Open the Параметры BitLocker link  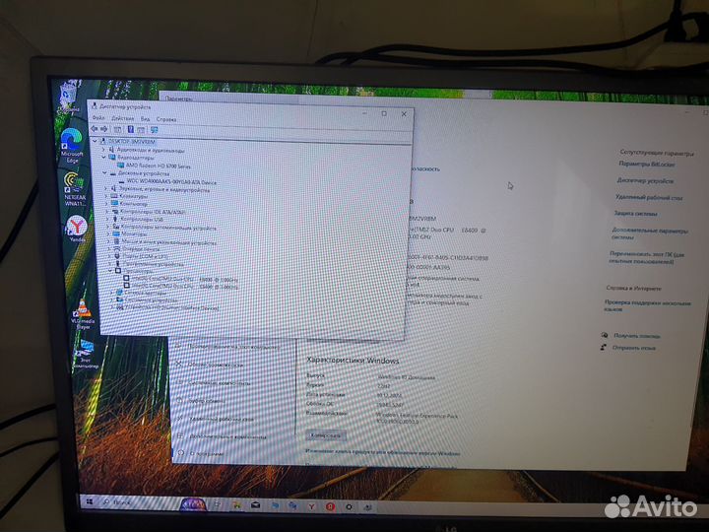[x=648, y=164]
